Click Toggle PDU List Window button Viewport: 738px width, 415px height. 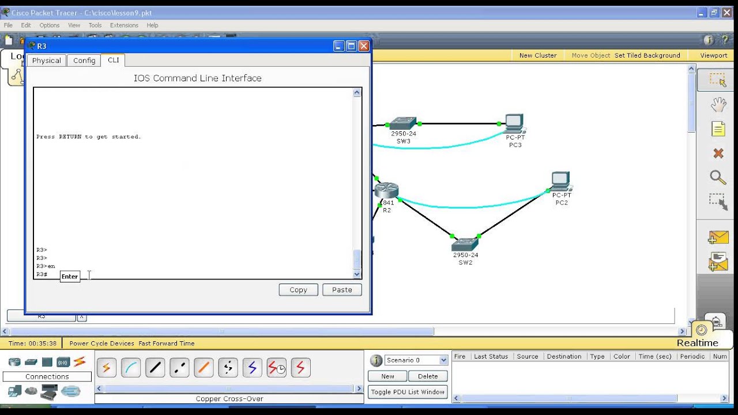coord(408,392)
